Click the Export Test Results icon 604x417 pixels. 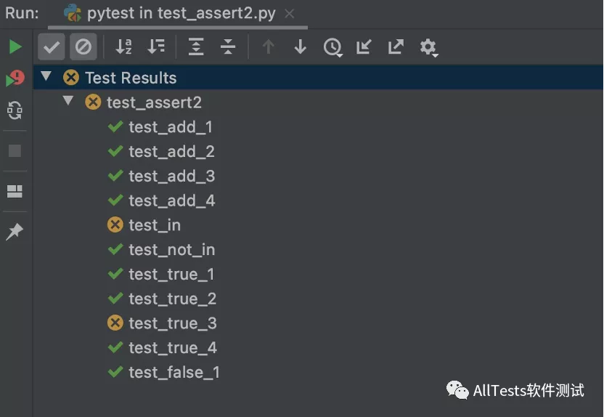coord(396,47)
